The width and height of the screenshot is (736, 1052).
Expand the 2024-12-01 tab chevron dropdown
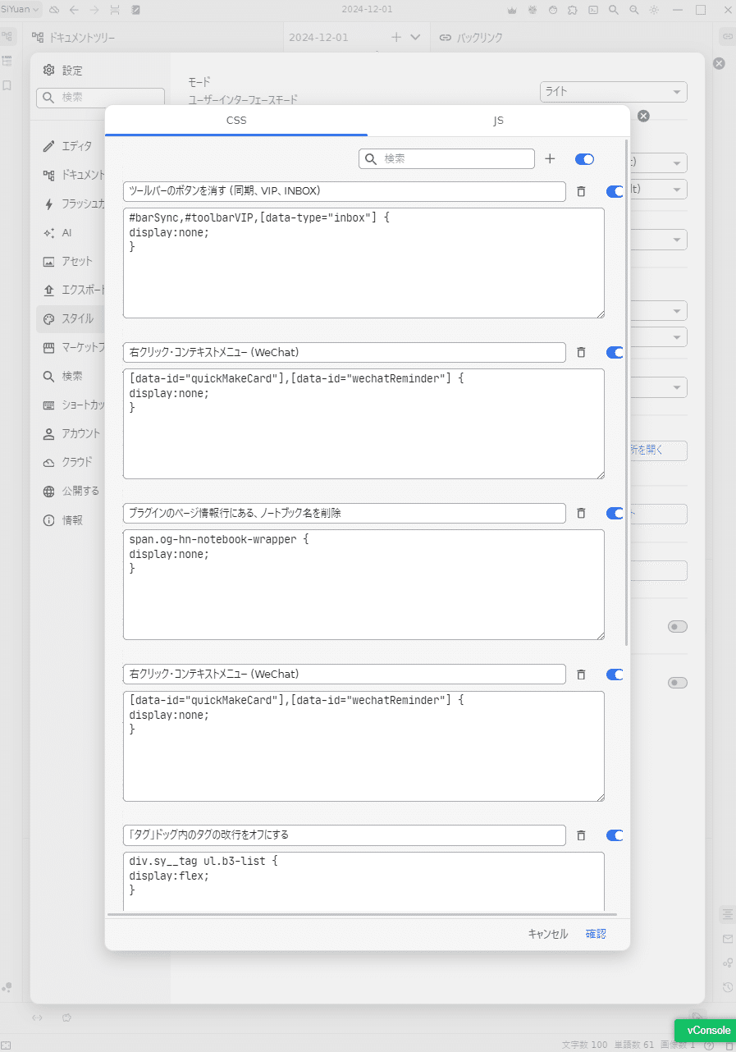(x=414, y=37)
